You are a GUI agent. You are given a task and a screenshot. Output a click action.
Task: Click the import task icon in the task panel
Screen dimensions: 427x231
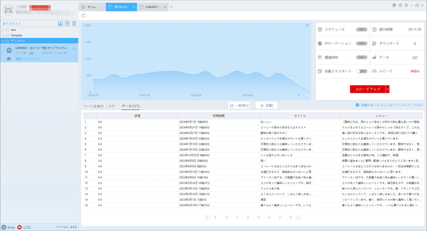(60, 23)
